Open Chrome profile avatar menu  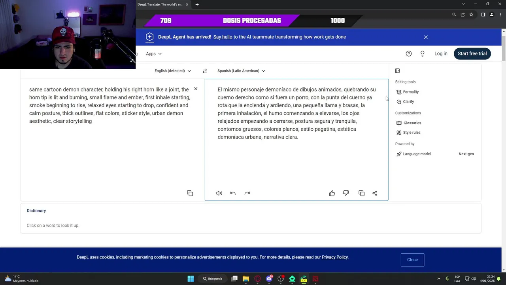(x=492, y=15)
